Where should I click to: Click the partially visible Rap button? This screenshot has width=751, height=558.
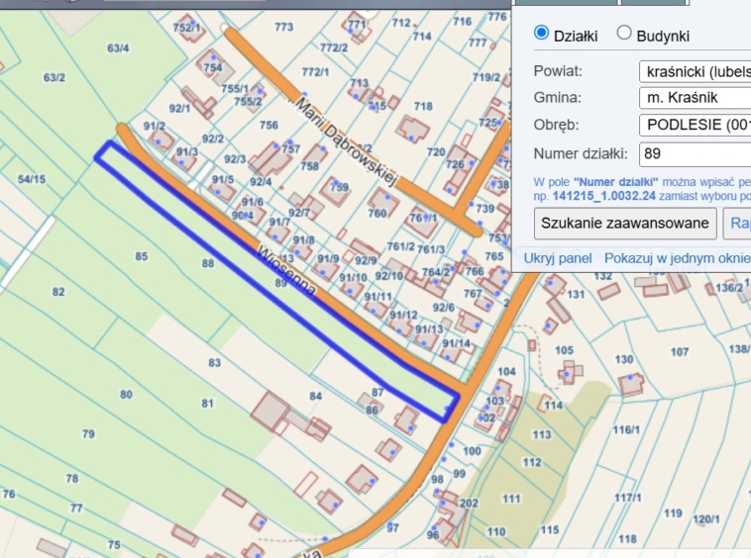click(x=737, y=223)
